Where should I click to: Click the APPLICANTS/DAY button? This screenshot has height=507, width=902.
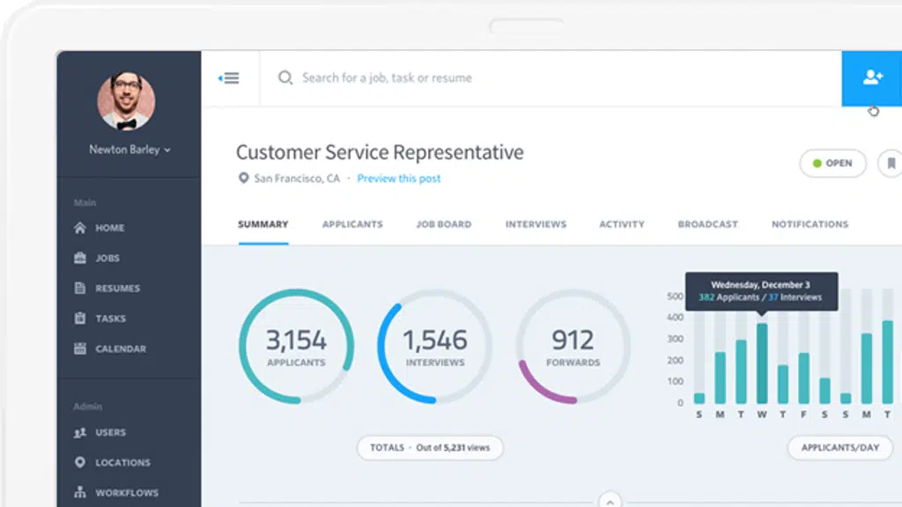839,448
